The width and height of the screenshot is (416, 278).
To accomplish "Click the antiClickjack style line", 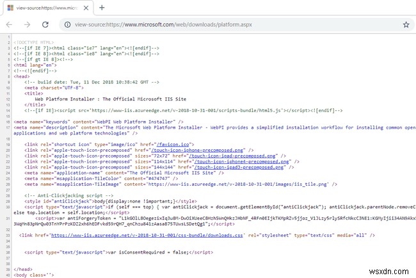I will click(x=111, y=201).
